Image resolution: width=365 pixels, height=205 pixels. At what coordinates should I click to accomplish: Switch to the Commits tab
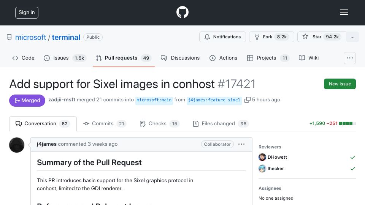tap(105, 124)
